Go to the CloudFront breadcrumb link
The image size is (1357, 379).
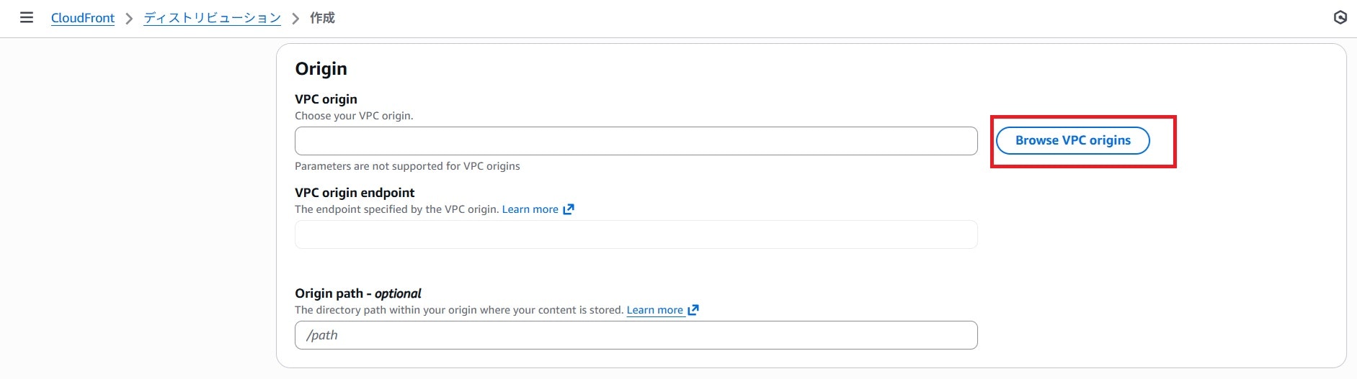click(83, 18)
